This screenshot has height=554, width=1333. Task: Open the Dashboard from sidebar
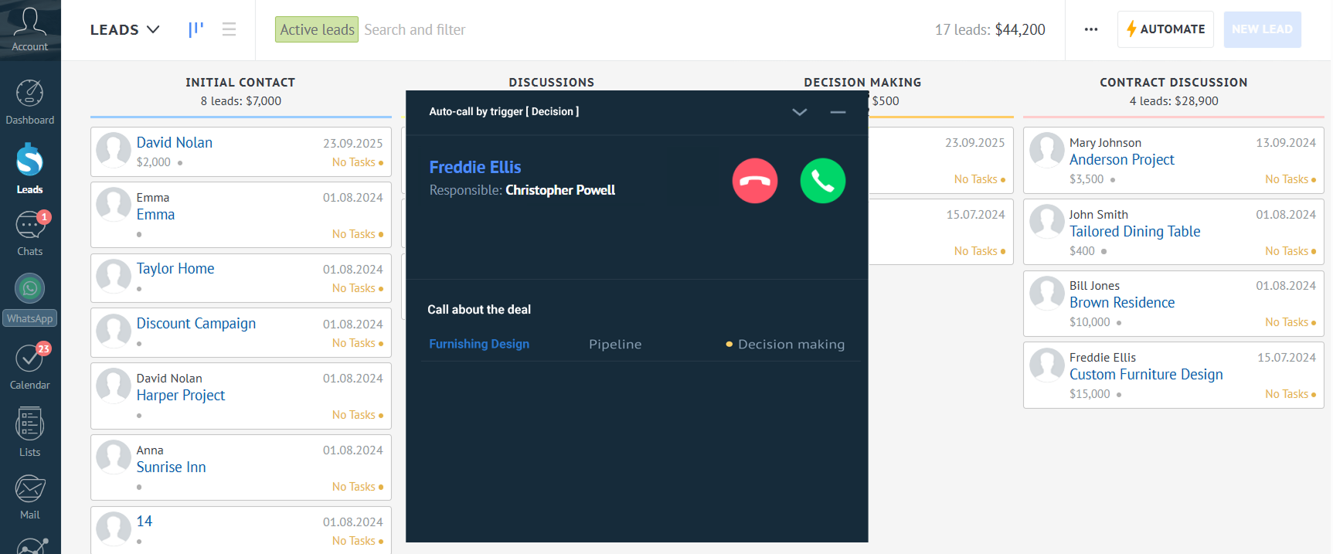pyautogui.click(x=29, y=102)
